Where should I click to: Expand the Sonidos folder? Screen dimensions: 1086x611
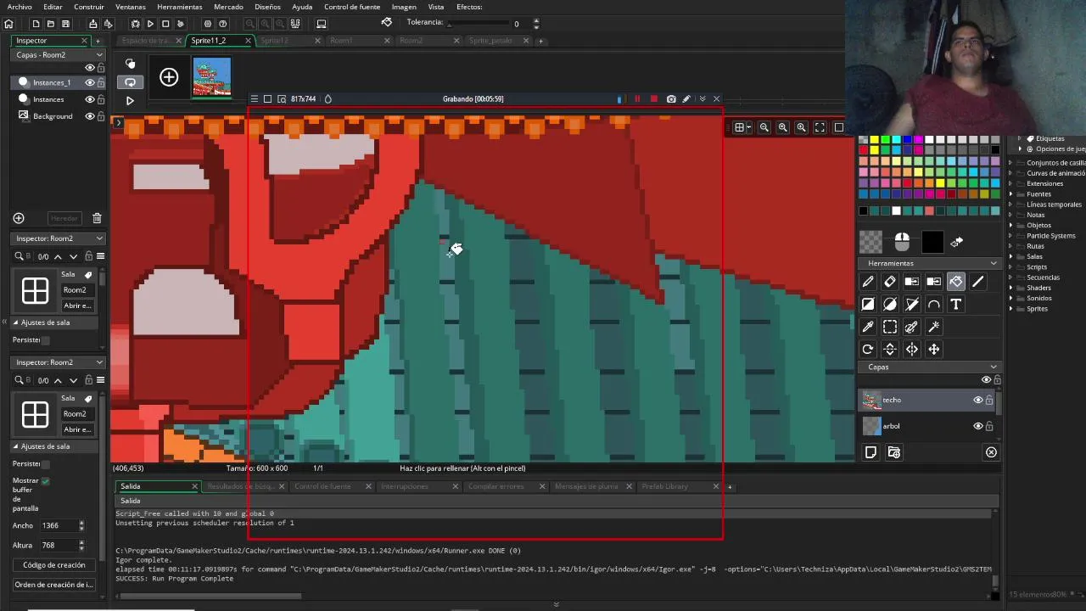coord(1010,299)
